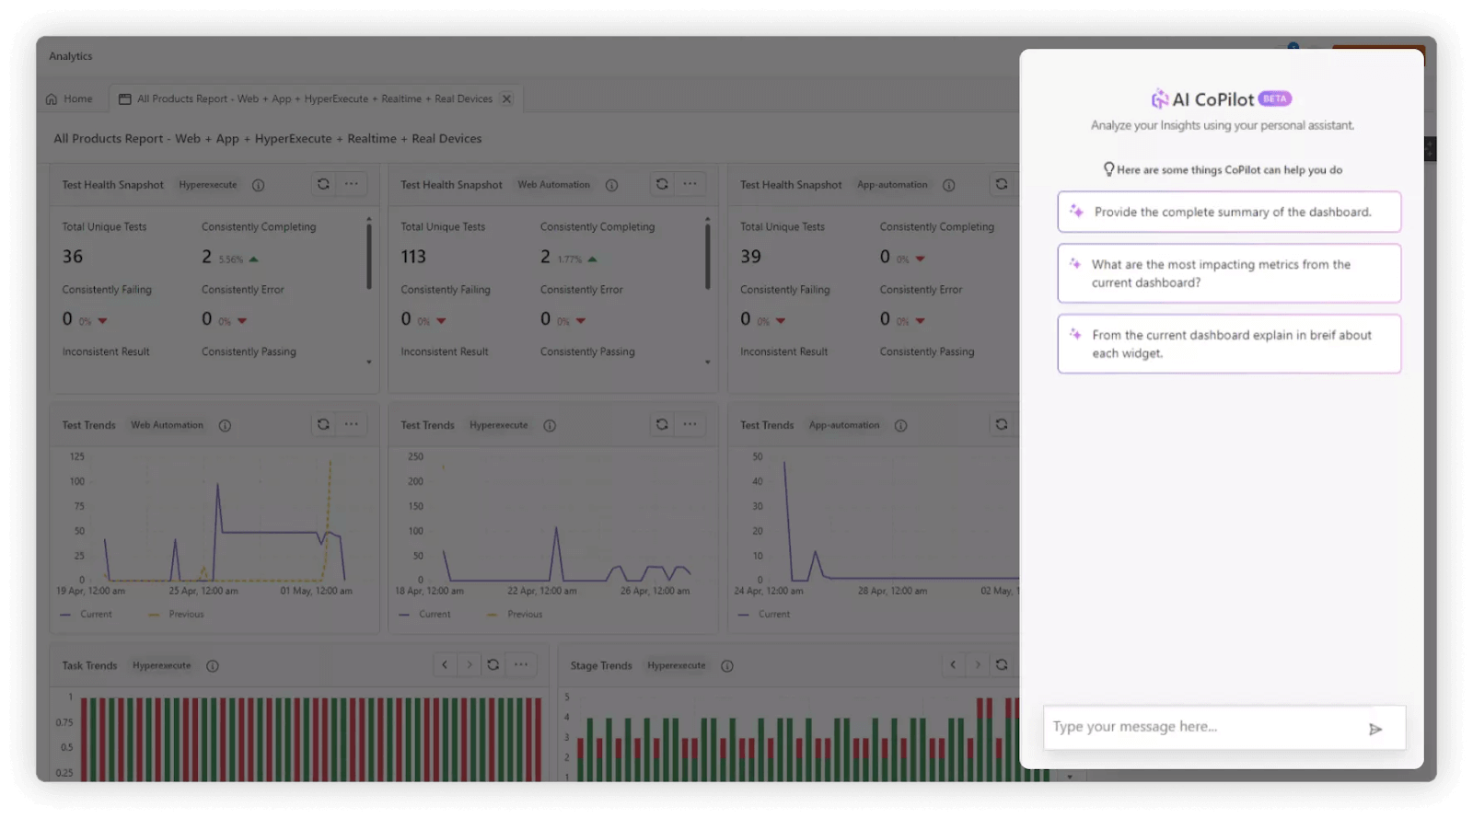
Task: Refresh the Test Health Snapshot App-automation widget
Action: 1001,184
